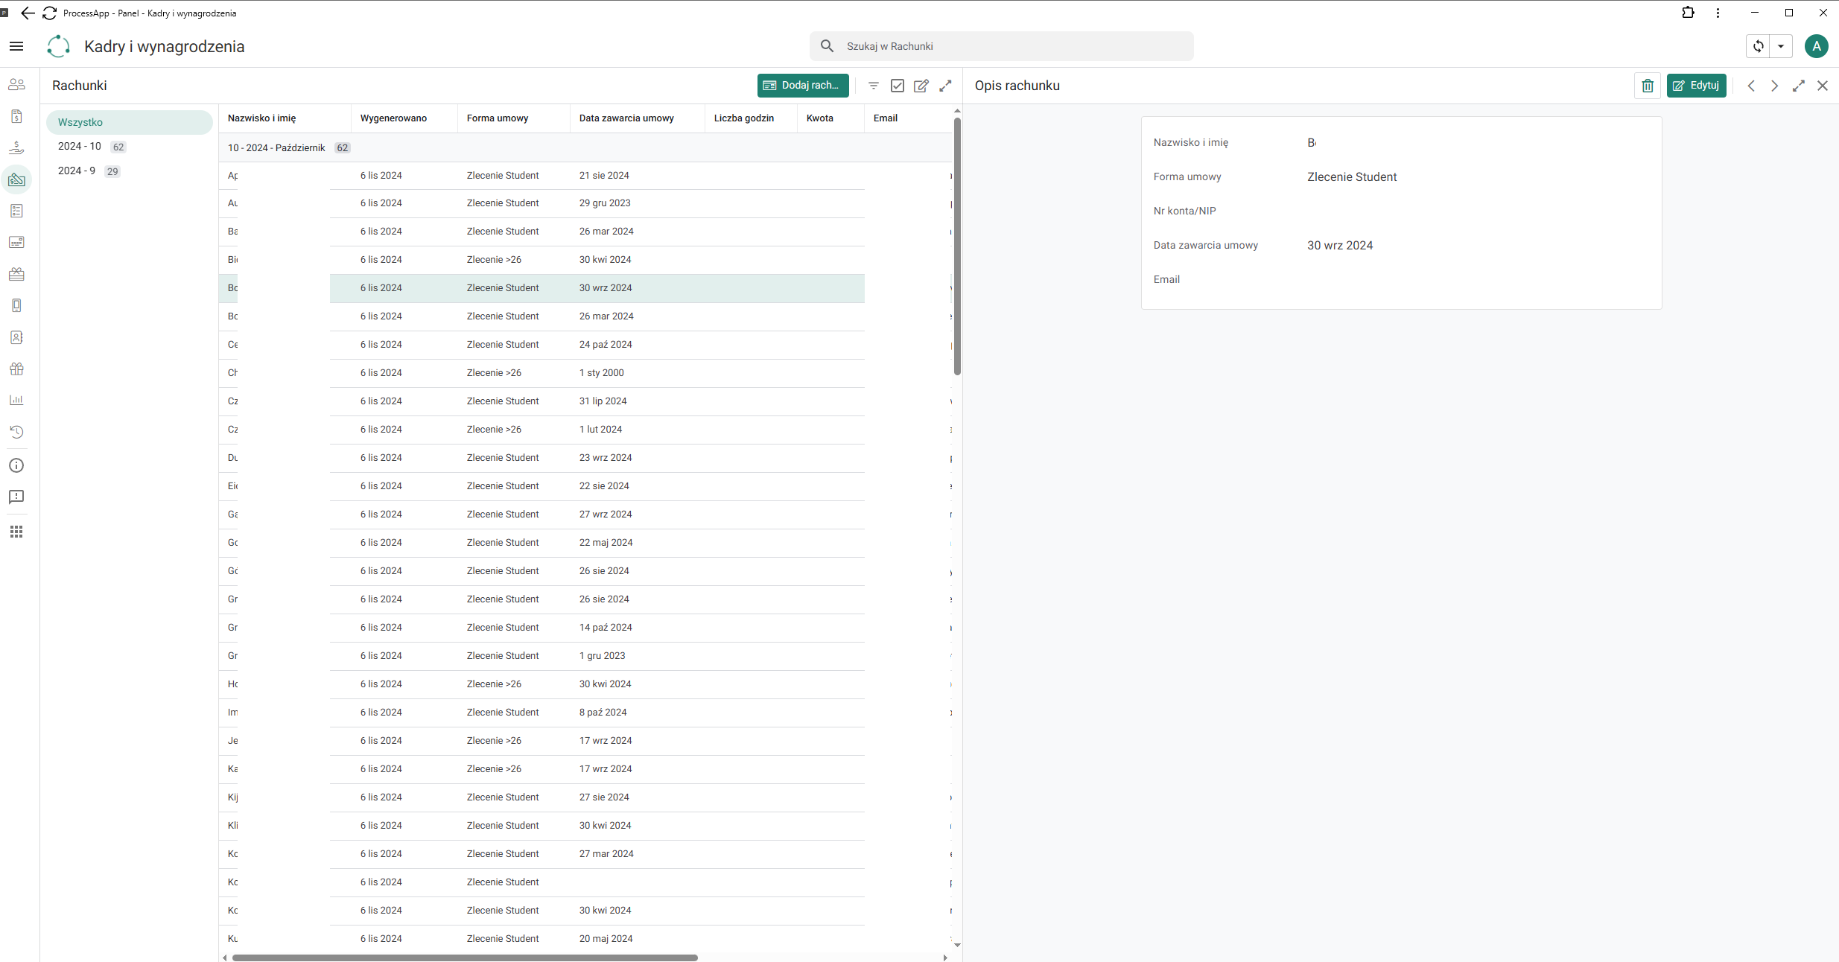Click the Szukaj w Rachunki search field
The width and height of the screenshot is (1839, 962).
(x=1001, y=46)
